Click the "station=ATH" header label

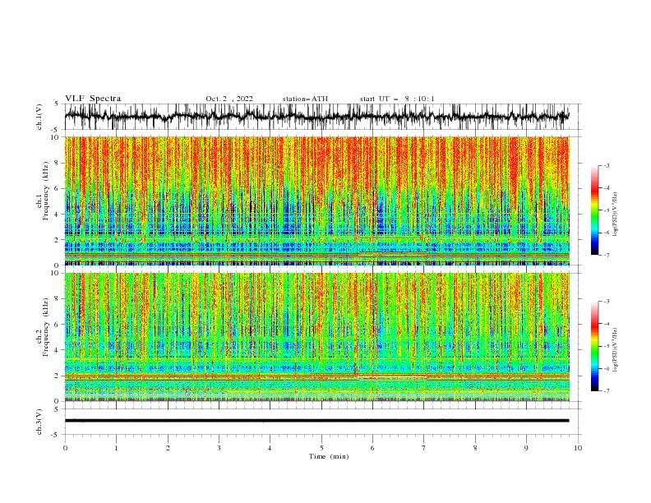(305, 99)
